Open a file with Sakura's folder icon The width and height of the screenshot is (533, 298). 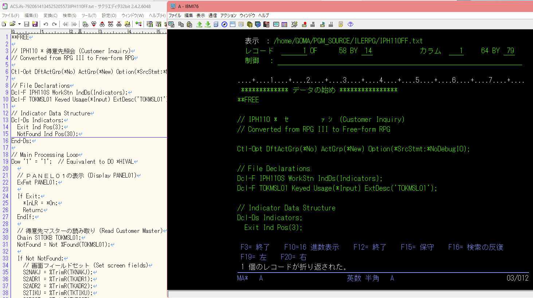(12, 24)
